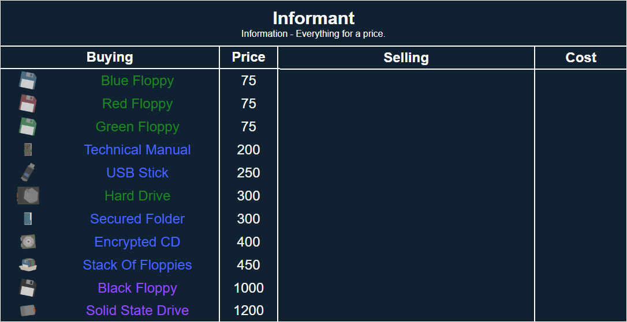Click the Stack Of Floppies icon
The width and height of the screenshot is (627, 322).
point(28,265)
